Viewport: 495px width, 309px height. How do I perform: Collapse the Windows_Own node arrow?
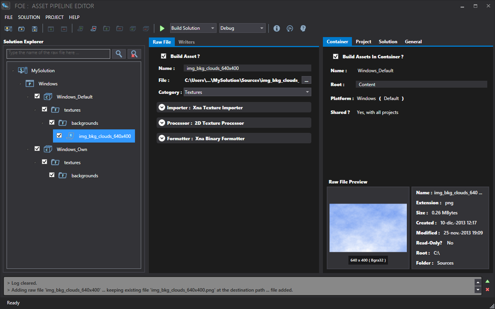click(27, 149)
